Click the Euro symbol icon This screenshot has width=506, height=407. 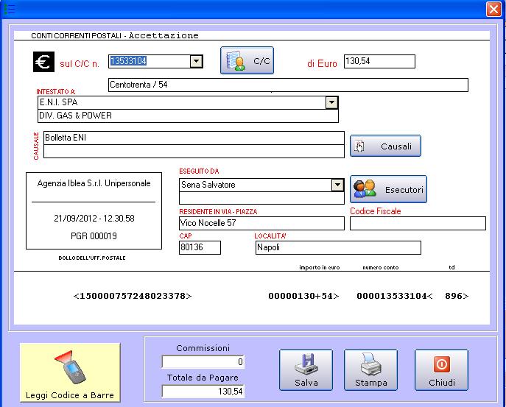coord(43,62)
